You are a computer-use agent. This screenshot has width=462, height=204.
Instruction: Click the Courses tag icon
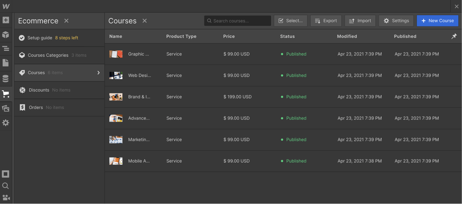pyautogui.click(x=22, y=73)
